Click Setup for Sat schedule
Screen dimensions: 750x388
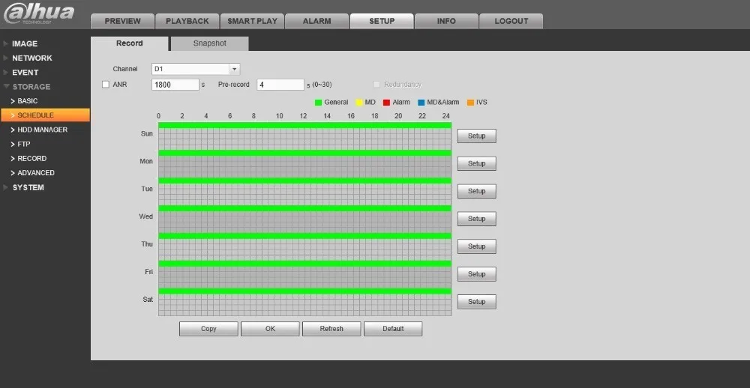pos(476,302)
